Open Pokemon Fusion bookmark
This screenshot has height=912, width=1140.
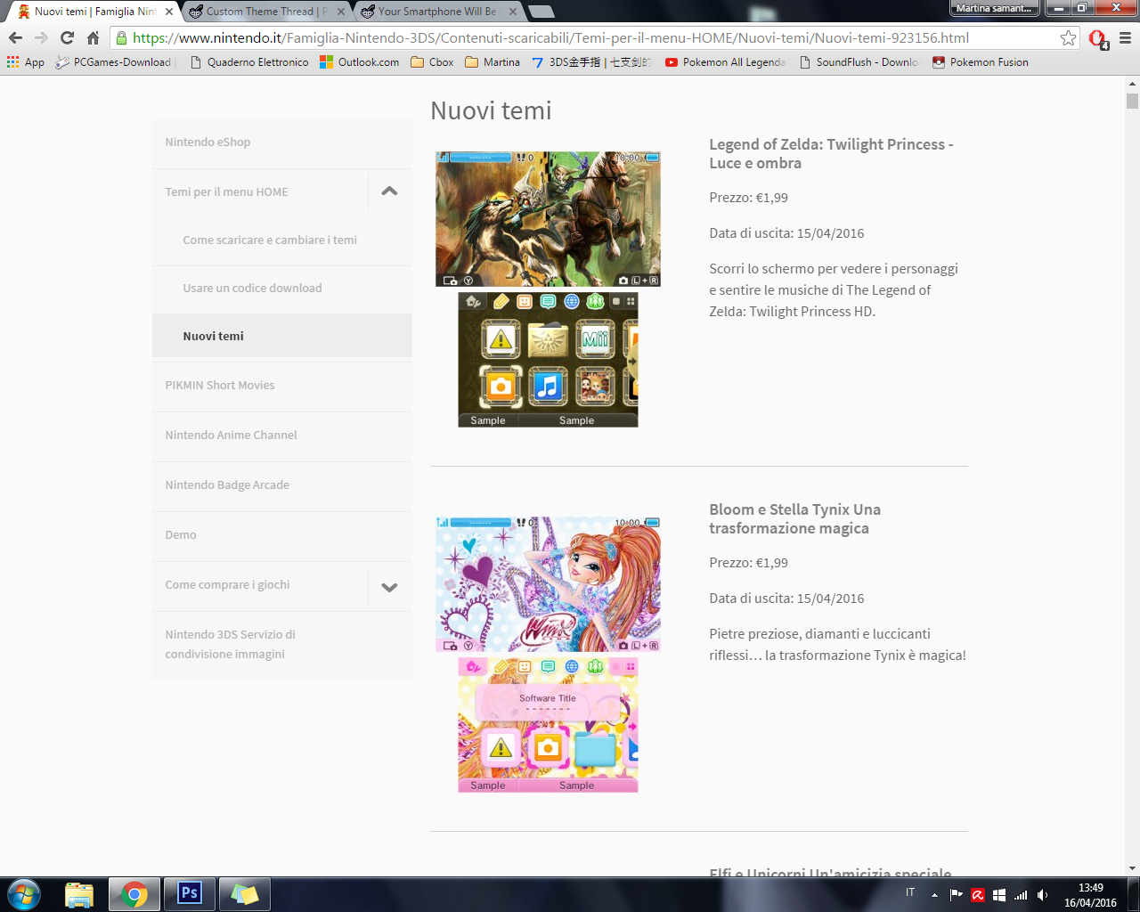(x=980, y=62)
